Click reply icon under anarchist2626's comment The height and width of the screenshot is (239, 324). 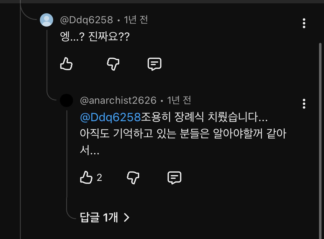pos(174,178)
